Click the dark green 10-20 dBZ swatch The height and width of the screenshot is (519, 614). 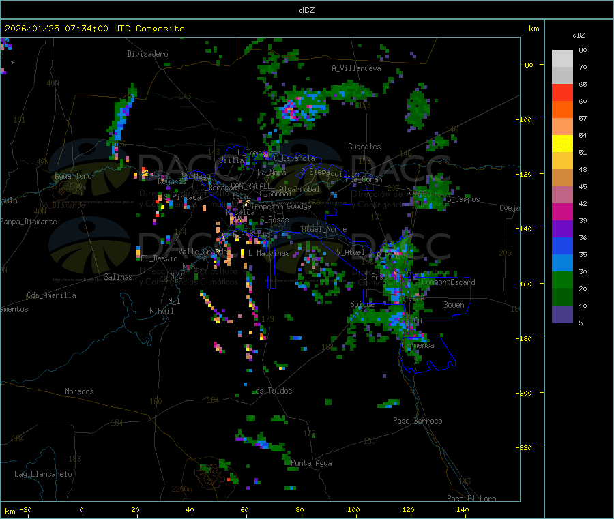click(562, 297)
